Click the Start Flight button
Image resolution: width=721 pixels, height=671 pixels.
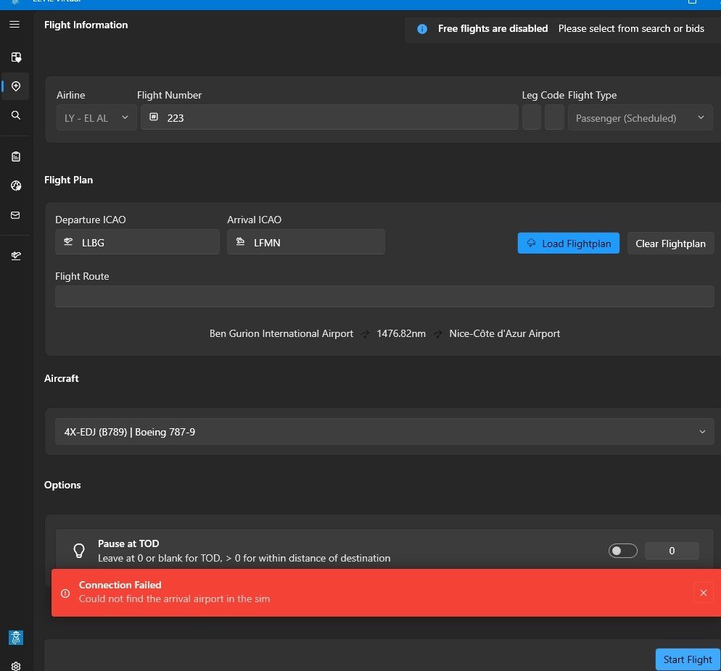click(x=687, y=659)
